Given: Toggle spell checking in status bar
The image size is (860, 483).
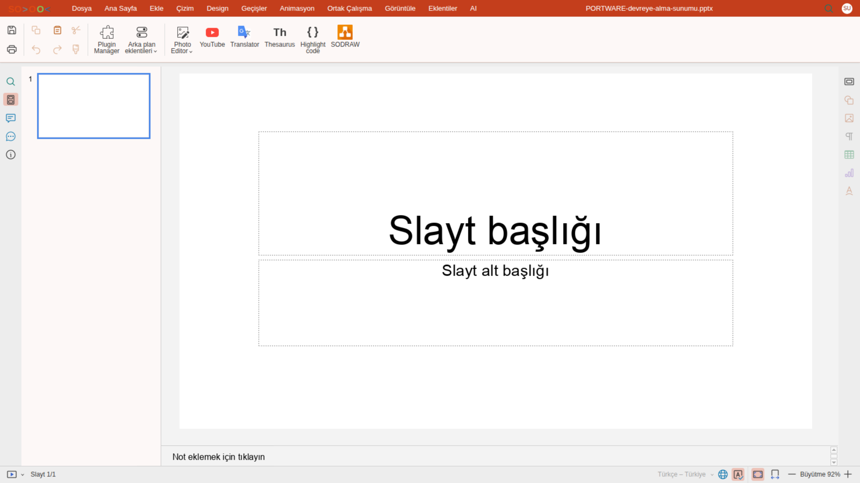Looking at the screenshot, I should (738, 474).
